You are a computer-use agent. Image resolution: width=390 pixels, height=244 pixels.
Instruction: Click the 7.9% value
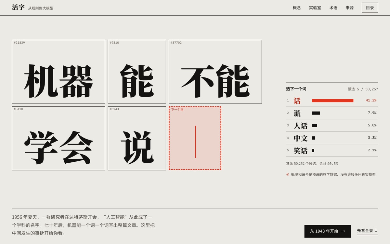tap(372, 113)
